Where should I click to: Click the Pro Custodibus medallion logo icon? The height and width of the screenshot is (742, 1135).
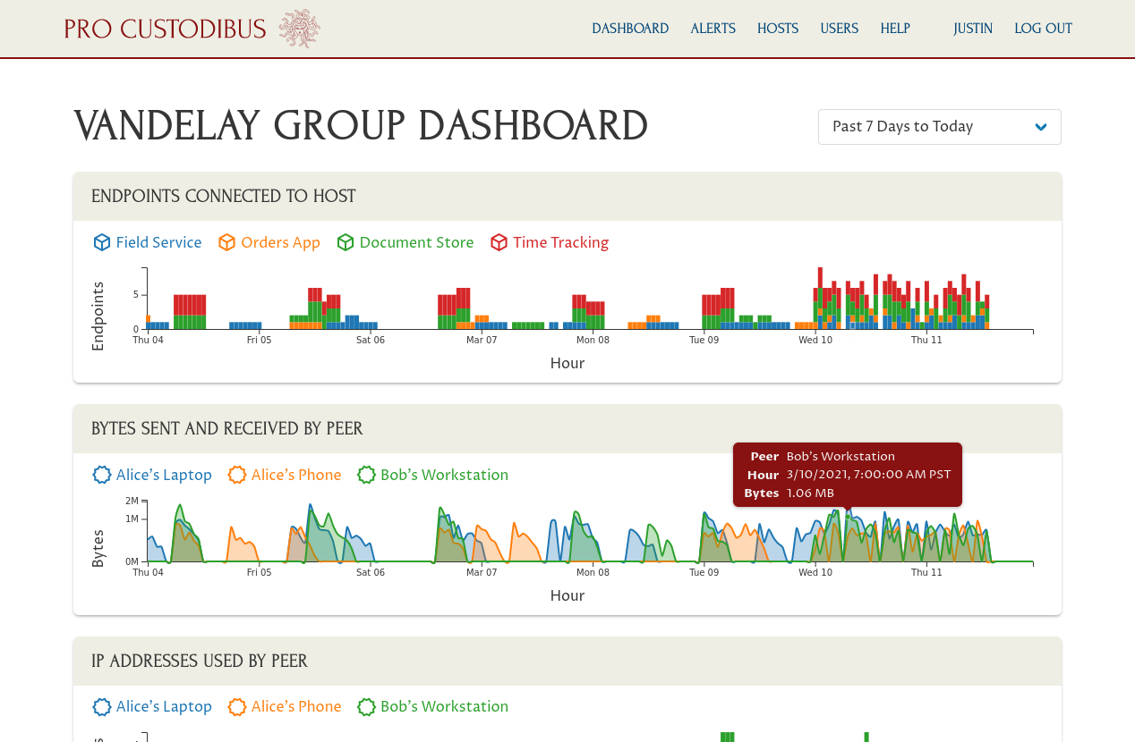tap(299, 29)
